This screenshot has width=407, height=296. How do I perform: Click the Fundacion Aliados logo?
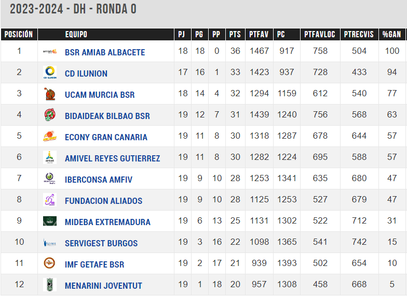tap(50, 200)
